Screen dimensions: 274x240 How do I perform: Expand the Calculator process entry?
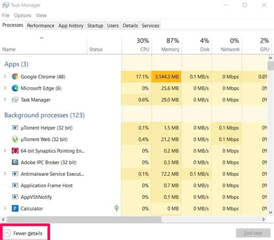[5, 209]
